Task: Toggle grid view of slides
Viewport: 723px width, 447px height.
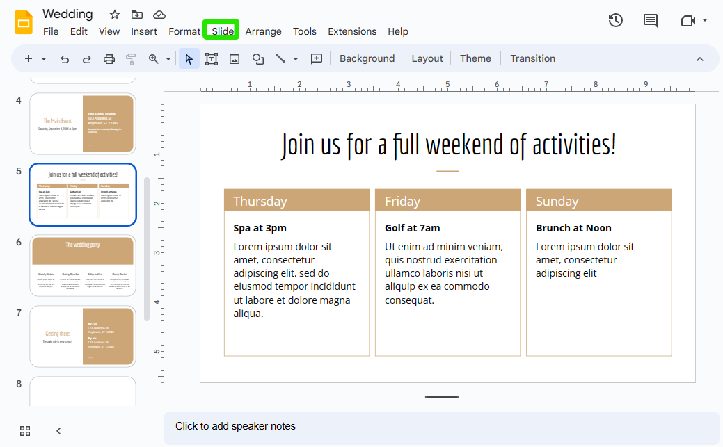Action: click(x=25, y=431)
